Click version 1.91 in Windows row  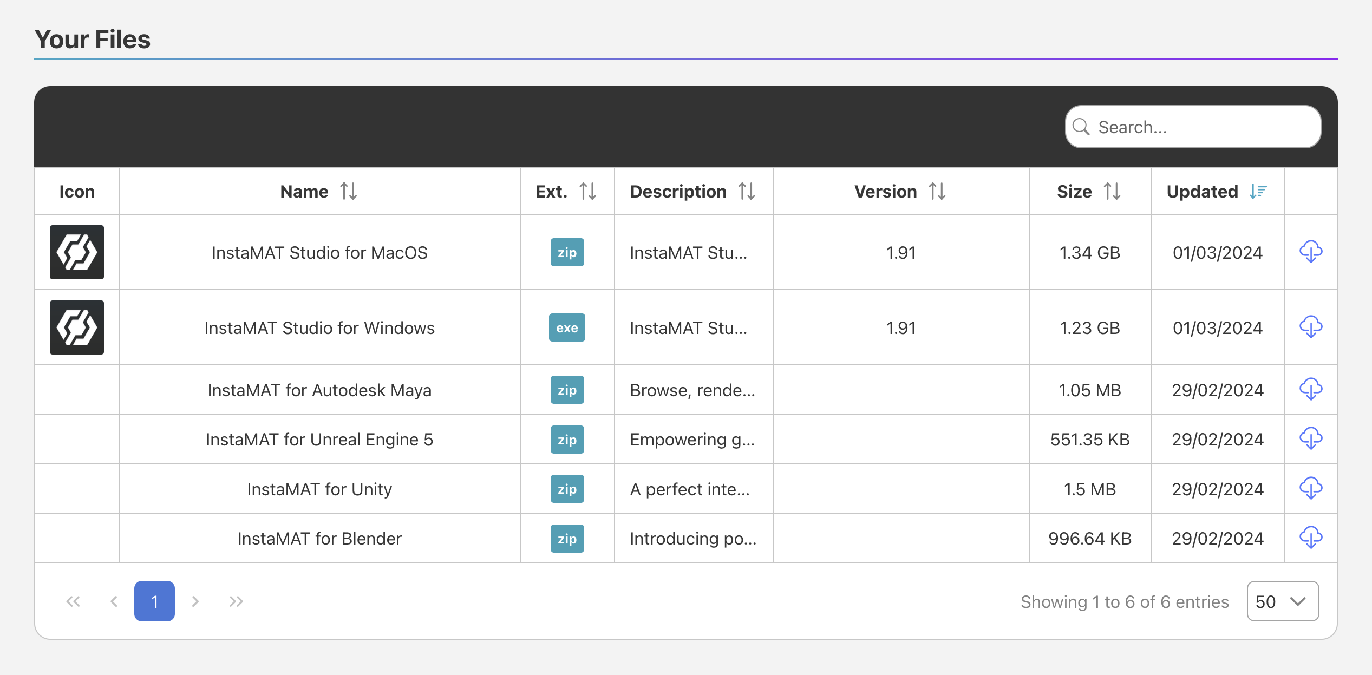901,328
